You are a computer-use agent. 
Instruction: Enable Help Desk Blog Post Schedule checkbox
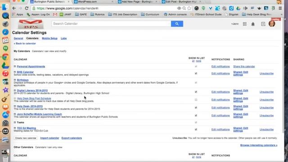(x=196, y=100)
